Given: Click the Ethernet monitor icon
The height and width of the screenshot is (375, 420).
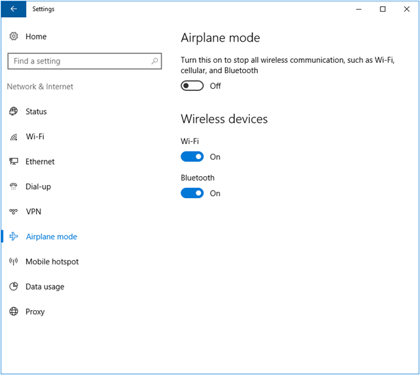Looking at the screenshot, I should pos(14,162).
